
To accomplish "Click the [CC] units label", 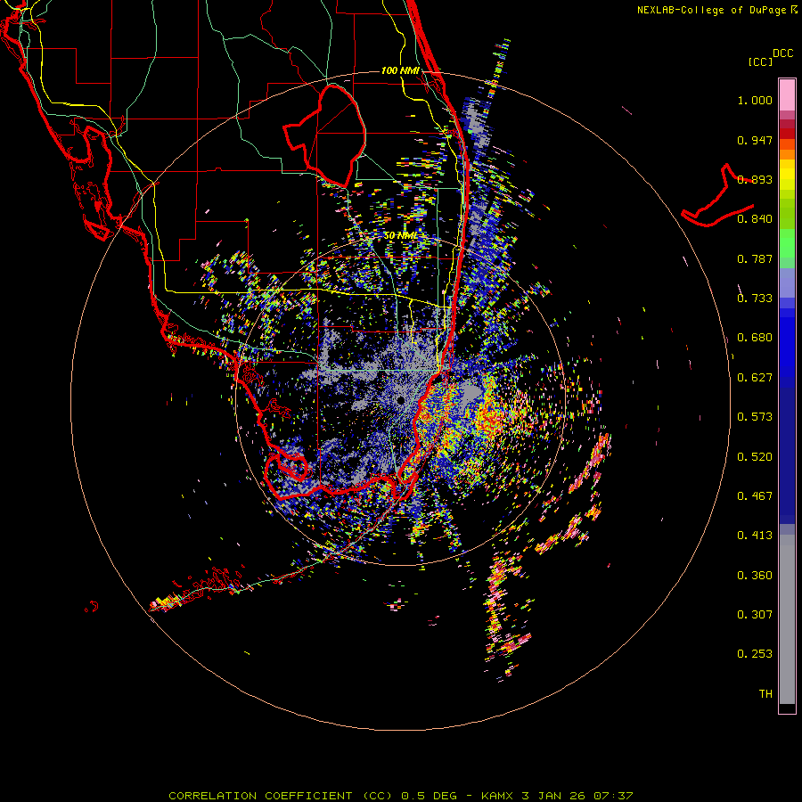I will click(760, 61).
